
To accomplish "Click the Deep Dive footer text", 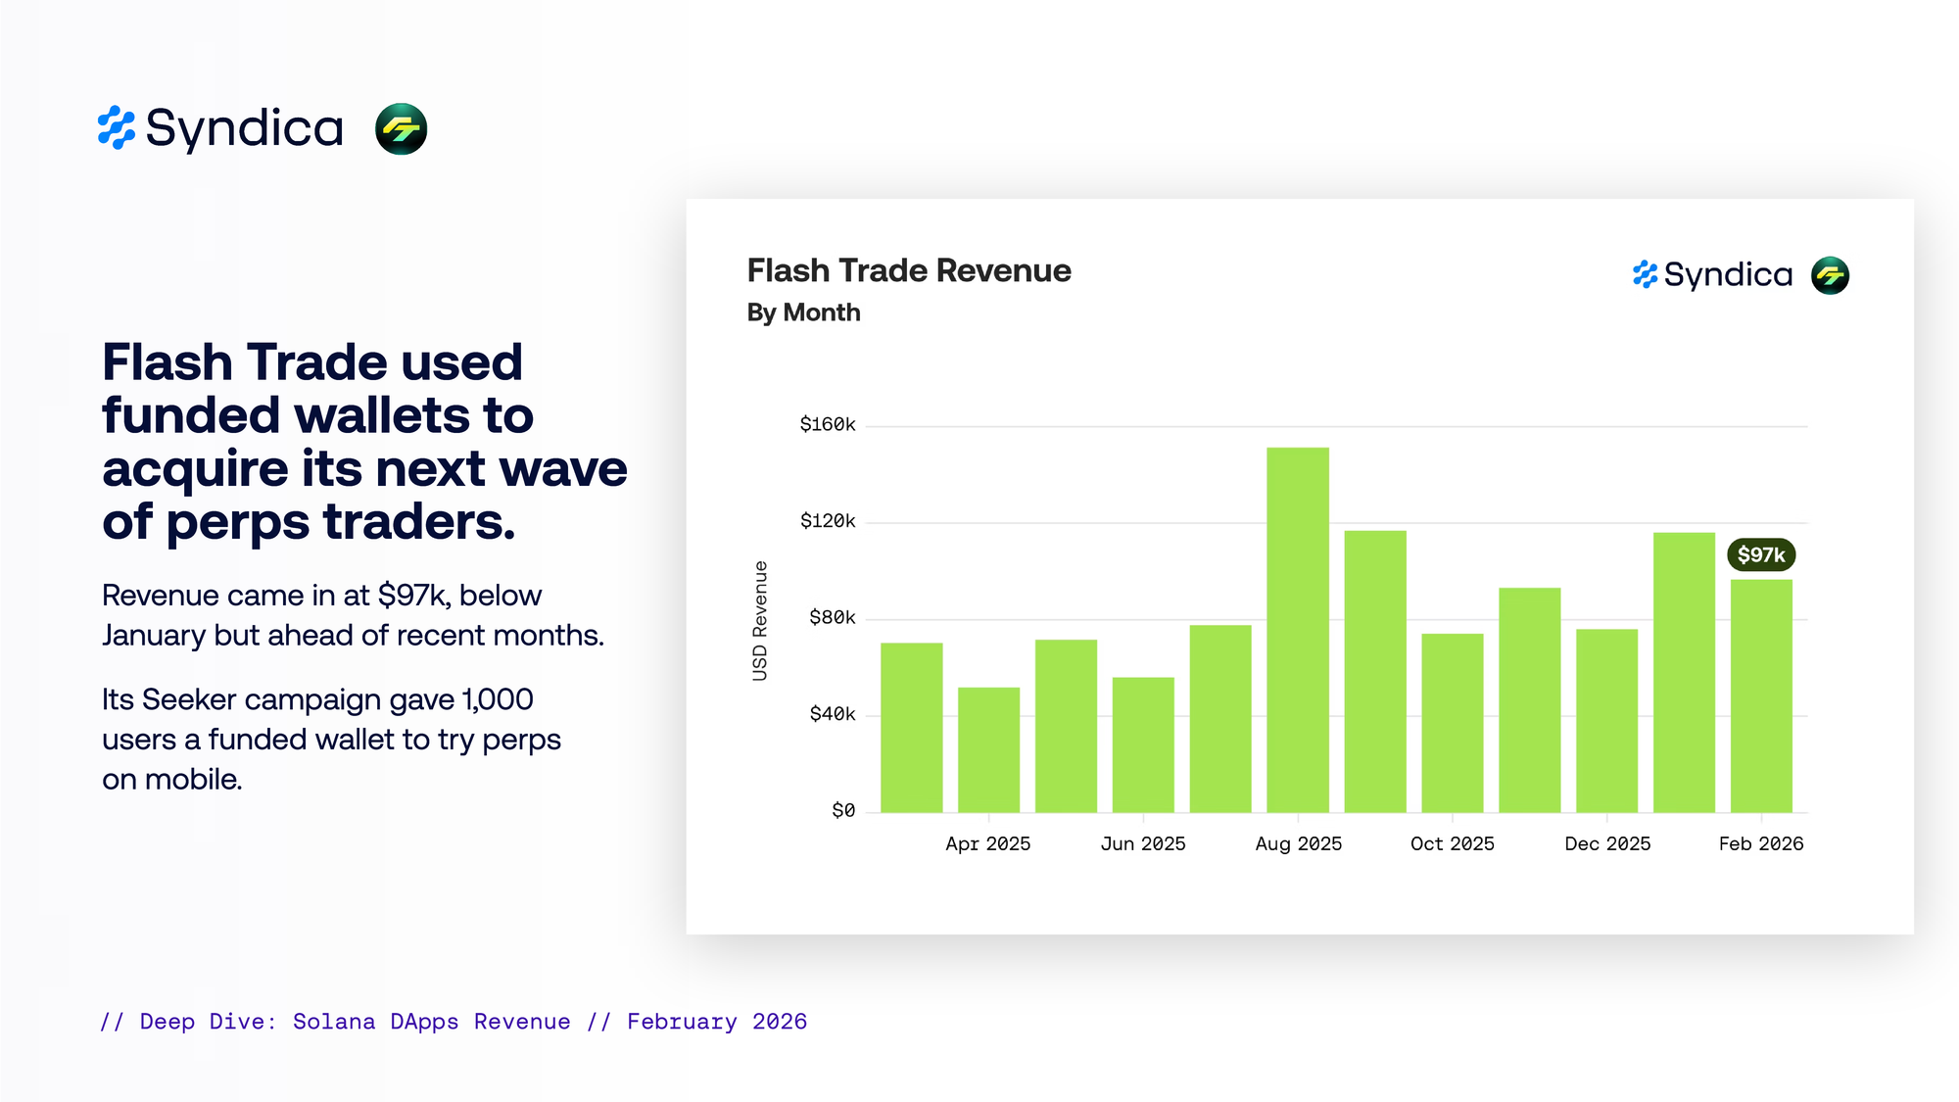I will pos(454,1022).
